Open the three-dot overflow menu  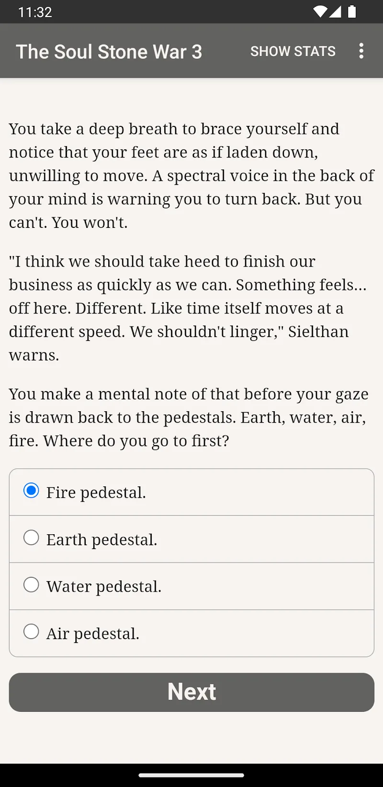[x=361, y=51]
